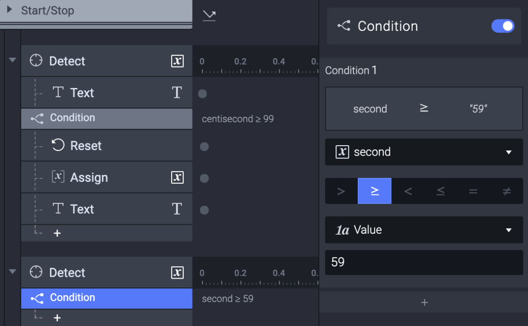Select the not-equal operator

point(506,191)
